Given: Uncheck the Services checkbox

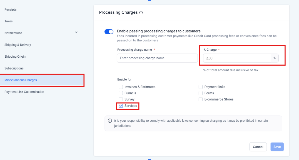Looking at the screenshot, I should click(121, 106).
